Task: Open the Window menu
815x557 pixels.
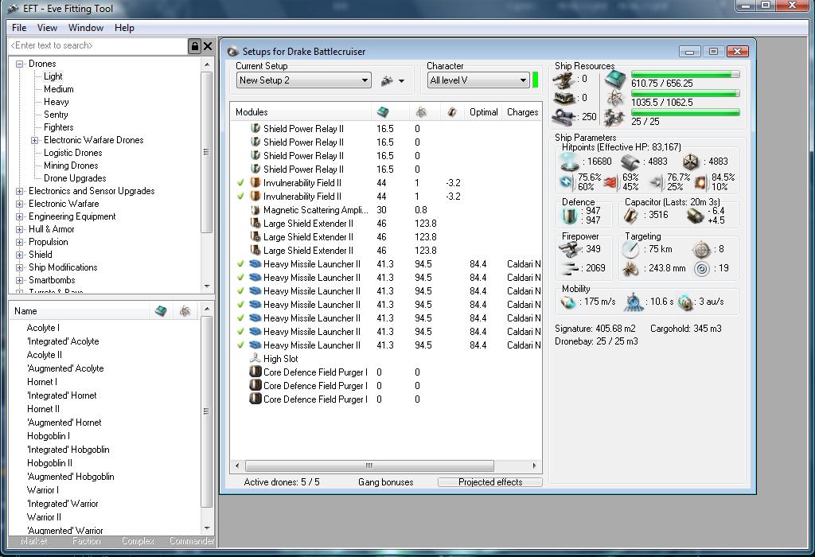Action: (x=85, y=28)
